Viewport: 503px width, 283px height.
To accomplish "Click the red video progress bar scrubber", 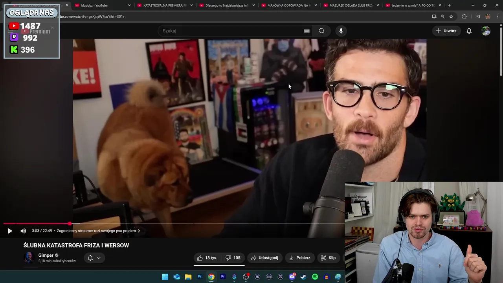I will pos(70,224).
